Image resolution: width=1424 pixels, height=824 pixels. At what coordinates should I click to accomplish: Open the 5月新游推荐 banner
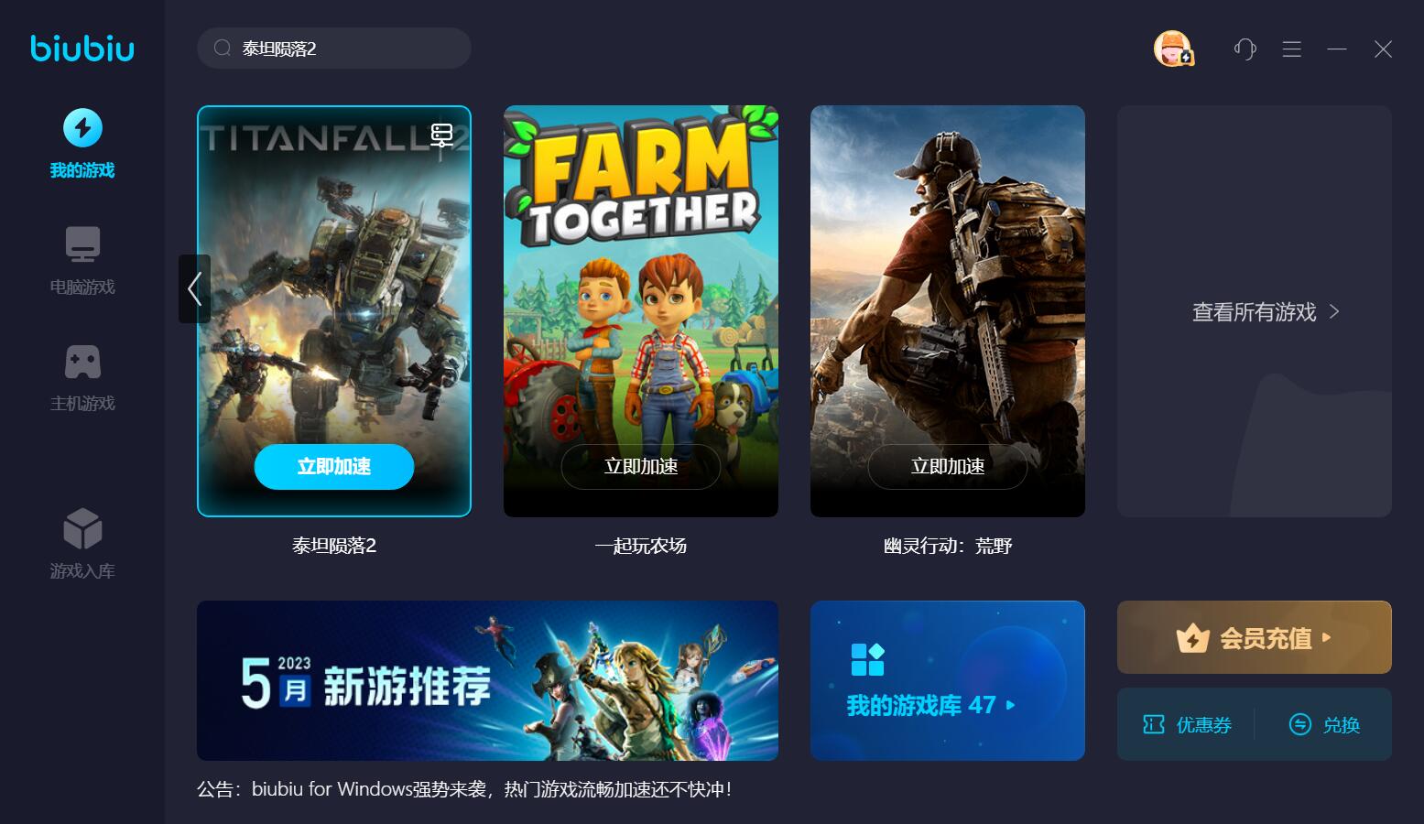(x=487, y=680)
